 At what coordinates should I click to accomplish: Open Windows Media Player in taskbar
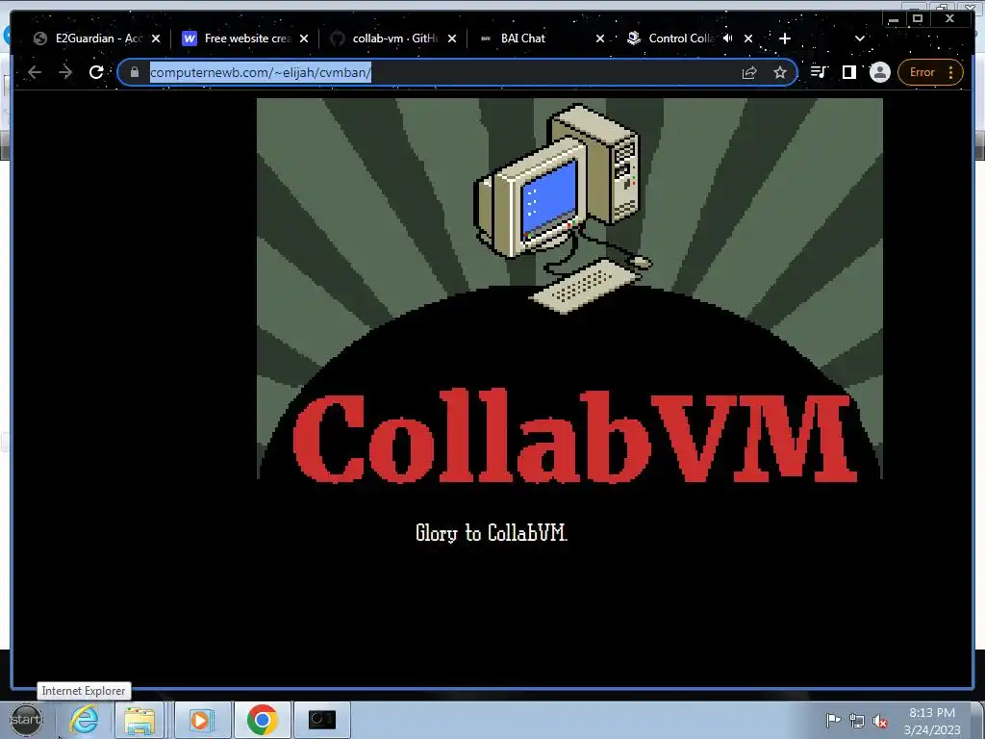202,720
